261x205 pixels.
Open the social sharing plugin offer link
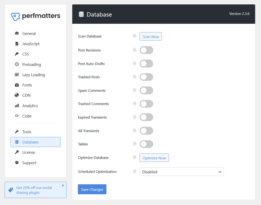34,190
